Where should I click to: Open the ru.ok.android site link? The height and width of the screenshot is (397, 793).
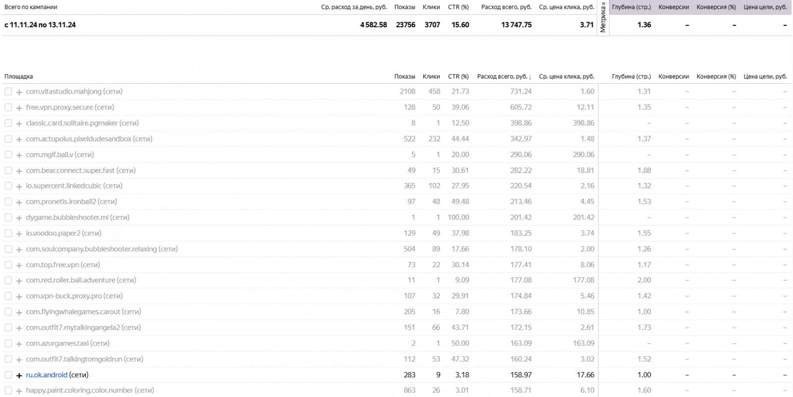[x=47, y=375]
